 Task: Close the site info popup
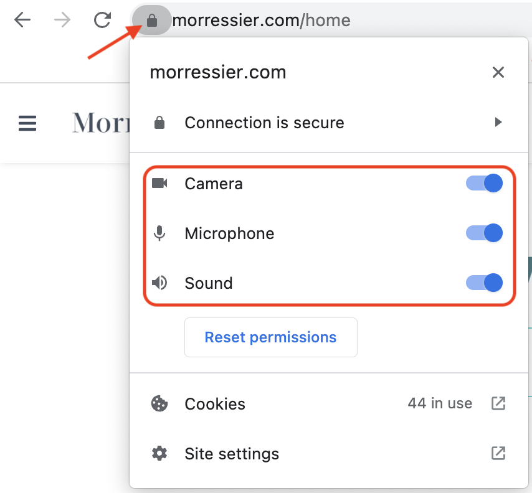pos(498,72)
